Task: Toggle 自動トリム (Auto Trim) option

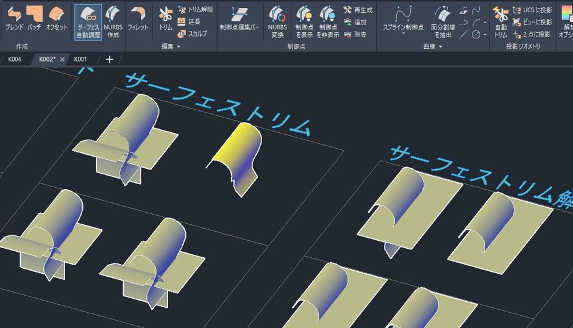Action: pos(500,22)
